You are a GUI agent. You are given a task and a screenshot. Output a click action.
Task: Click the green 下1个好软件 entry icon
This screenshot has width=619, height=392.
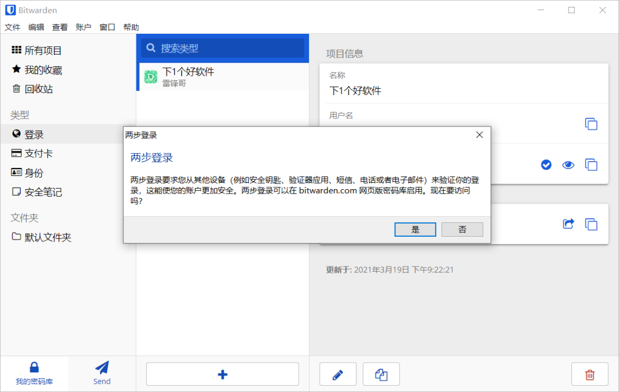tap(151, 77)
